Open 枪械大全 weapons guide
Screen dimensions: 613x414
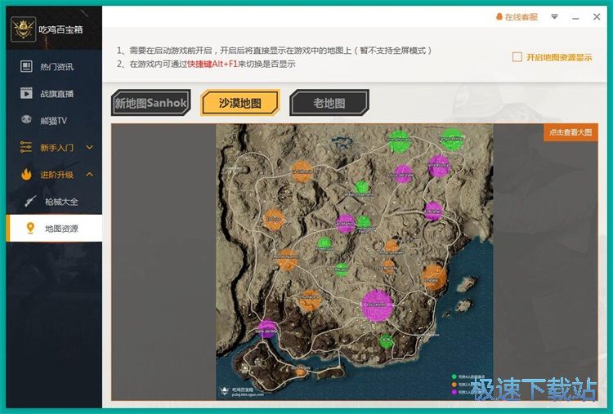pyautogui.click(x=54, y=202)
